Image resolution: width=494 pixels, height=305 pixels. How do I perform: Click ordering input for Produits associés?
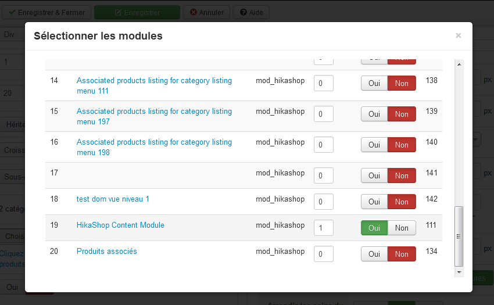(323, 254)
